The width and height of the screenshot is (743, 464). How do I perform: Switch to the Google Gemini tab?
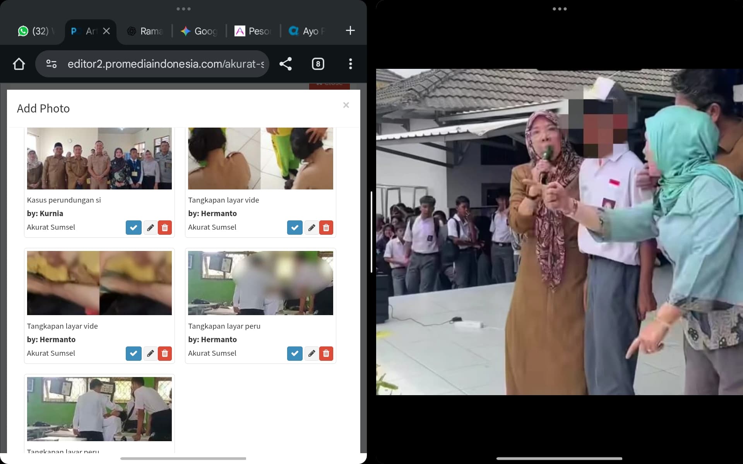pos(199,31)
